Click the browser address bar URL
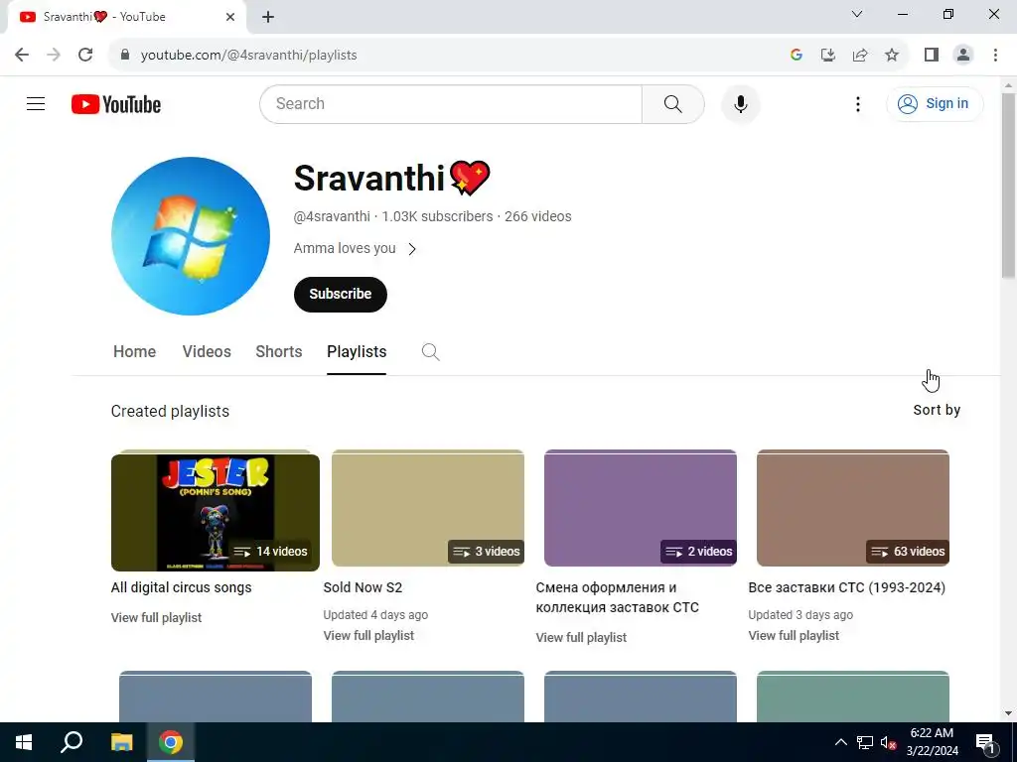This screenshot has height=762, width=1017. tap(248, 56)
